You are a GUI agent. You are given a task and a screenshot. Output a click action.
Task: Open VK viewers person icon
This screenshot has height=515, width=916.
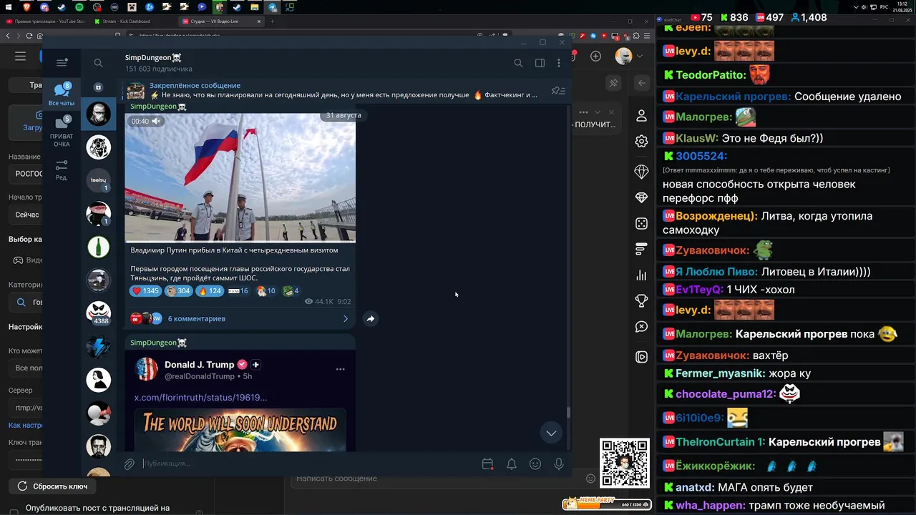coord(641,116)
